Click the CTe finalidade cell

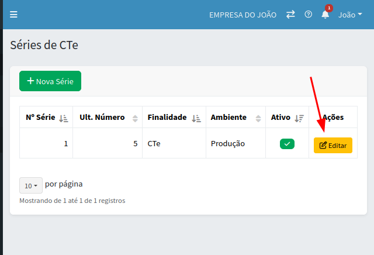click(154, 143)
